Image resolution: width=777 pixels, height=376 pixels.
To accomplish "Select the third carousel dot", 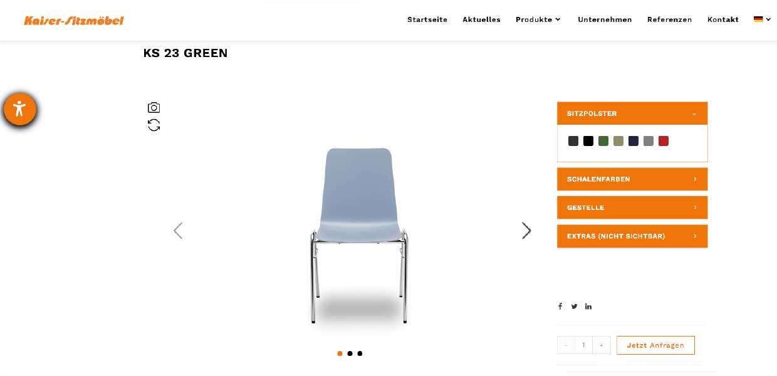I will point(360,353).
